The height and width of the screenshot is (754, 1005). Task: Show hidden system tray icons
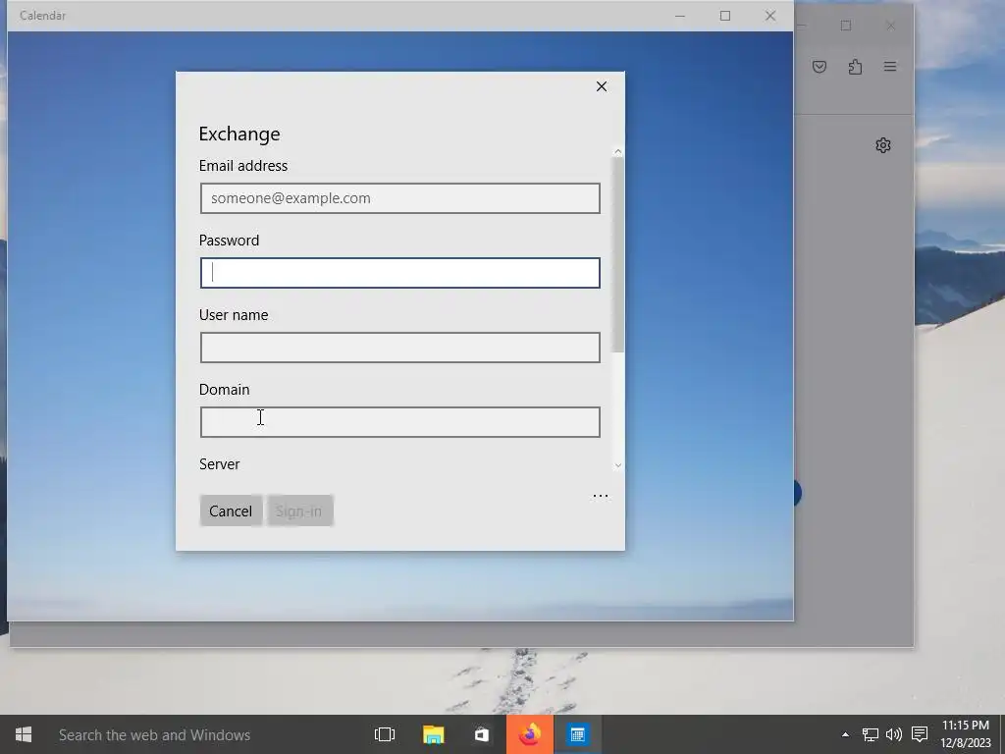pos(845,734)
